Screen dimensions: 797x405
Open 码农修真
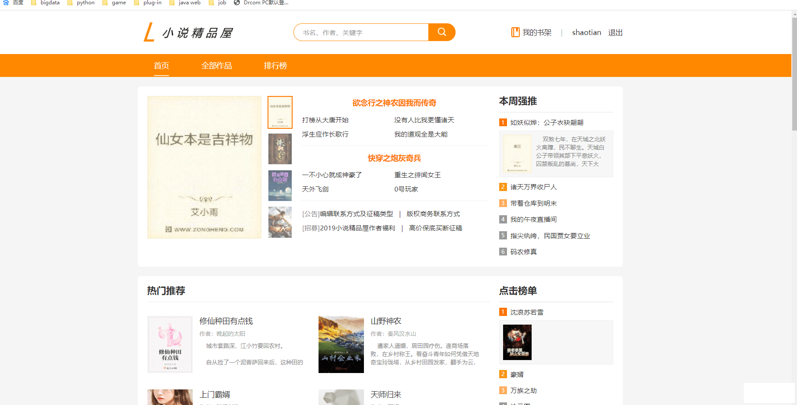point(523,252)
